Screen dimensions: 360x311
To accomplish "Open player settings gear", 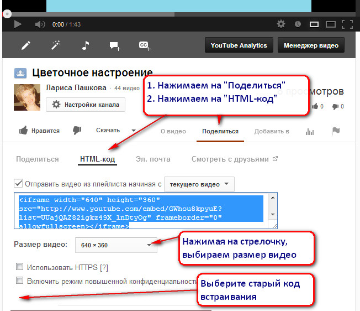I will point(281,24).
